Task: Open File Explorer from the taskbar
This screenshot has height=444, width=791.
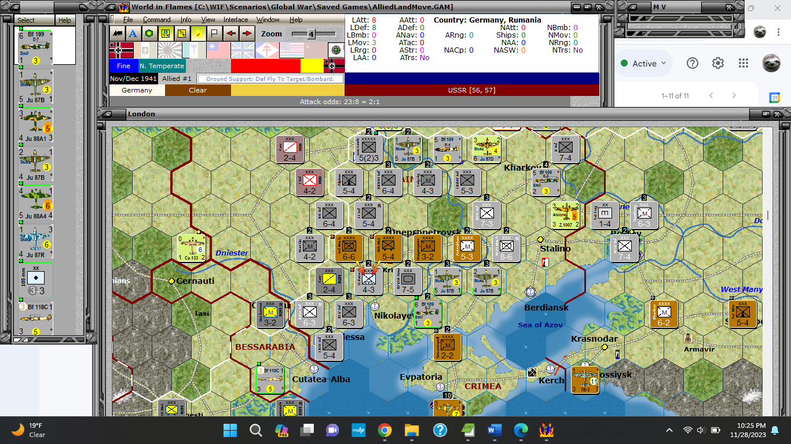Action: 411,430
